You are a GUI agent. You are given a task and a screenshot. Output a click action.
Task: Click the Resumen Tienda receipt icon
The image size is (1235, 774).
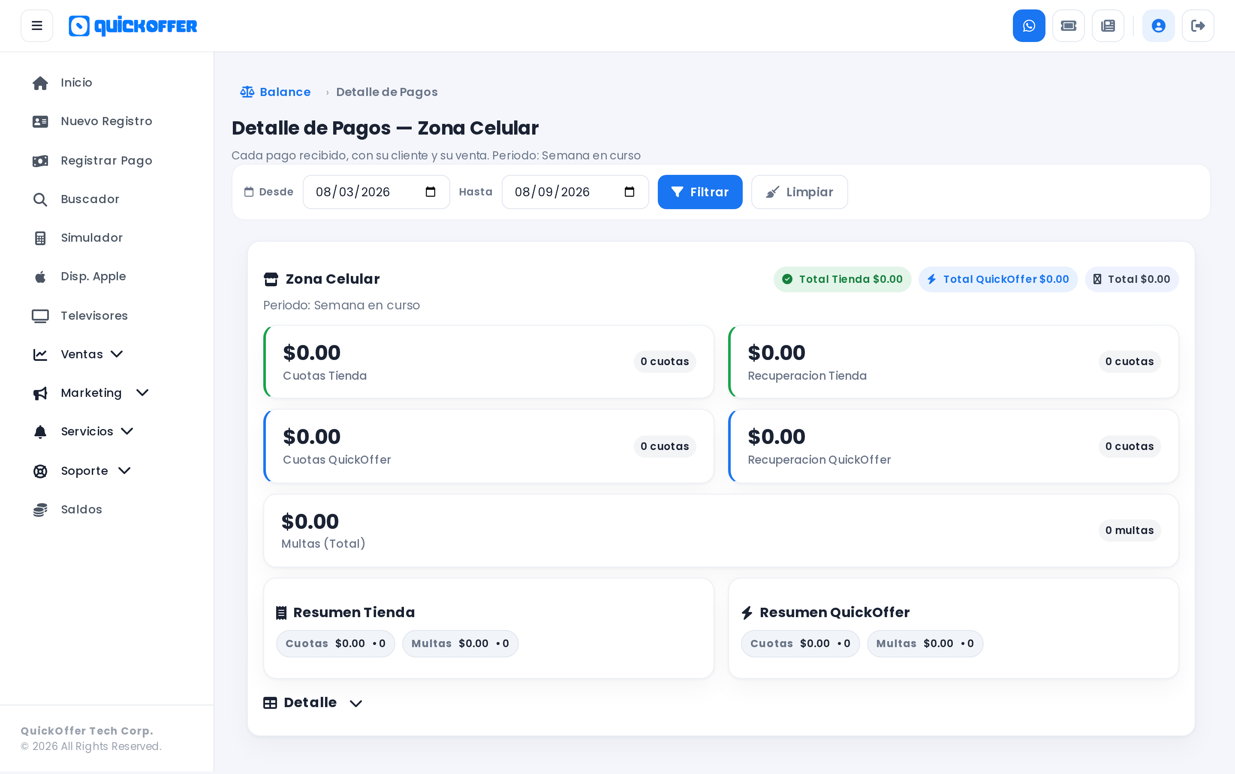point(281,612)
